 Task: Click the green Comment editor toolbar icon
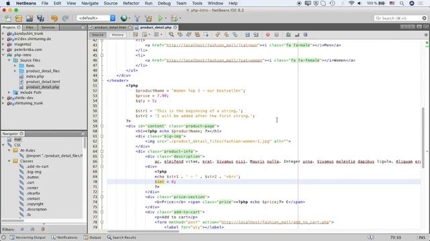(x=288, y=35)
